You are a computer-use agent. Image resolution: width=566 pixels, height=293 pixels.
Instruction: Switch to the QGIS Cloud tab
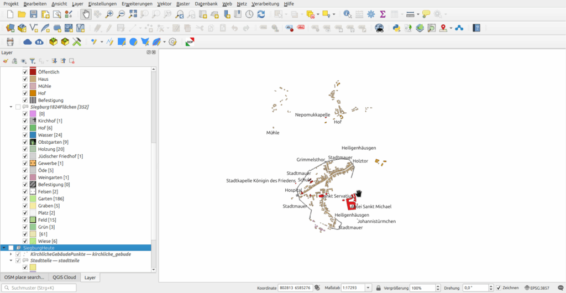click(64, 277)
